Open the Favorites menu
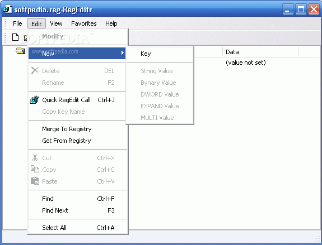The width and height of the screenshot is (322, 245). pyautogui.click(x=84, y=23)
